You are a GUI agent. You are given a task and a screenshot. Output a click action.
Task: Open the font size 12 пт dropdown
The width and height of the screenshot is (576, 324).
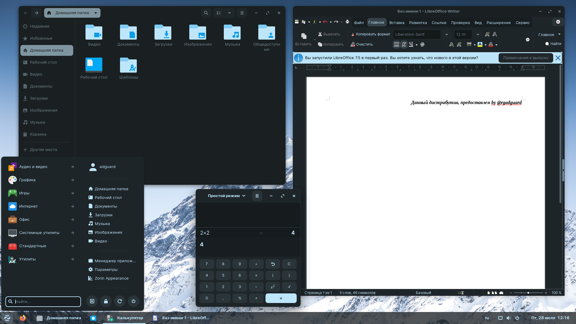point(478,34)
